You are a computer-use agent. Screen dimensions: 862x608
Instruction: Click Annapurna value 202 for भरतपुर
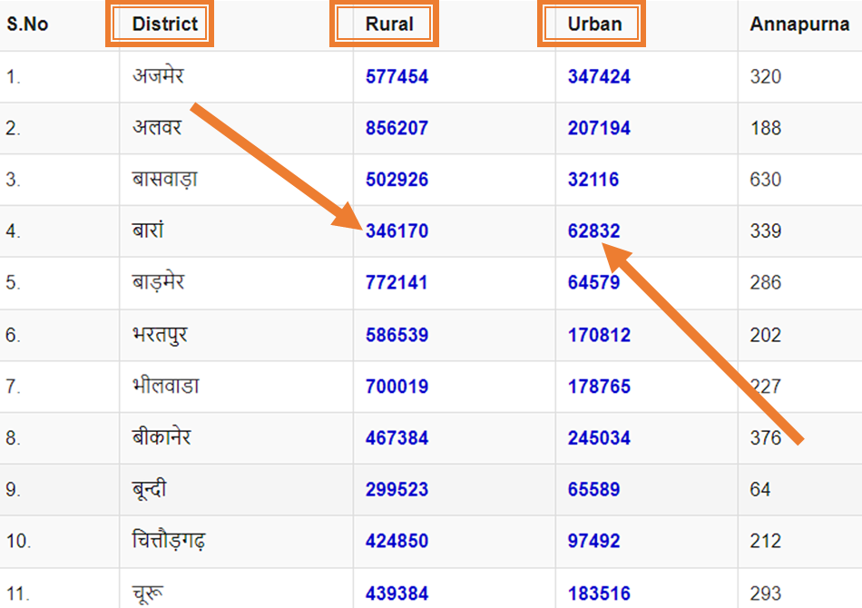766,335
